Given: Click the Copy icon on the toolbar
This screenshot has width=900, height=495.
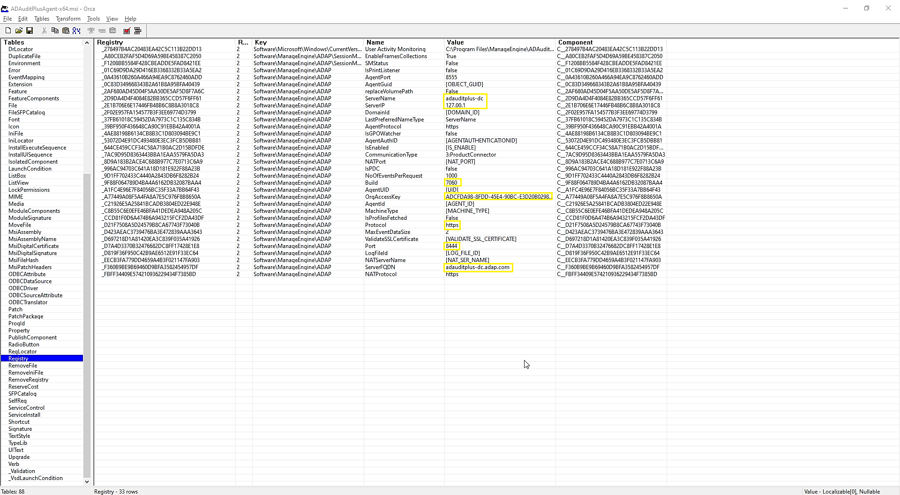Looking at the screenshot, I should coord(55,30).
